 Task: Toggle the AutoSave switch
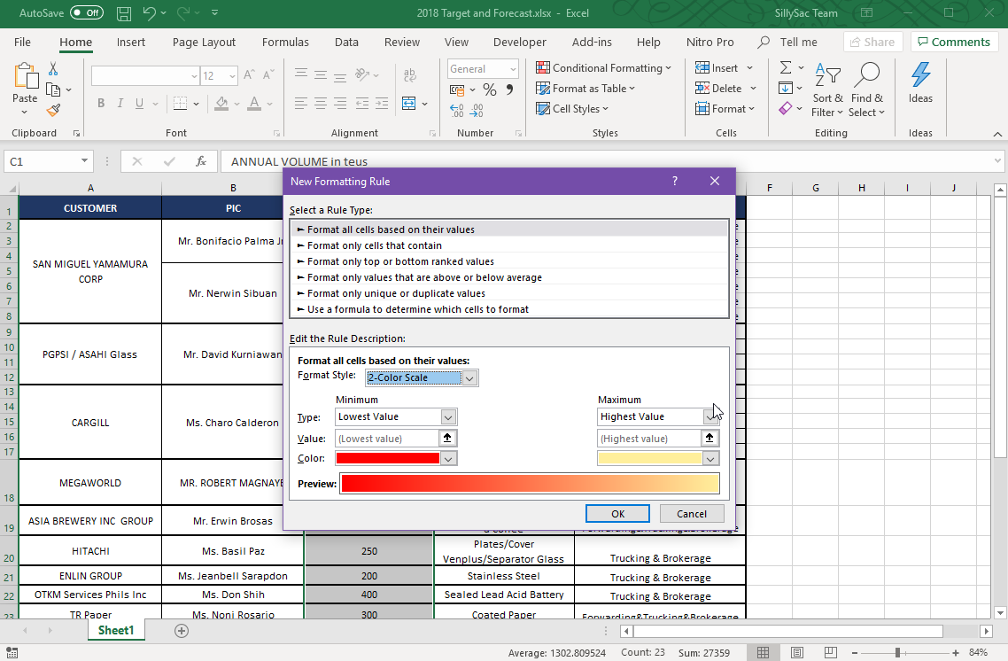tap(86, 13)
